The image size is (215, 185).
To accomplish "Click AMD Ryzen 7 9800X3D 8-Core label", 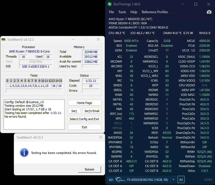I will tap(29, 51).
